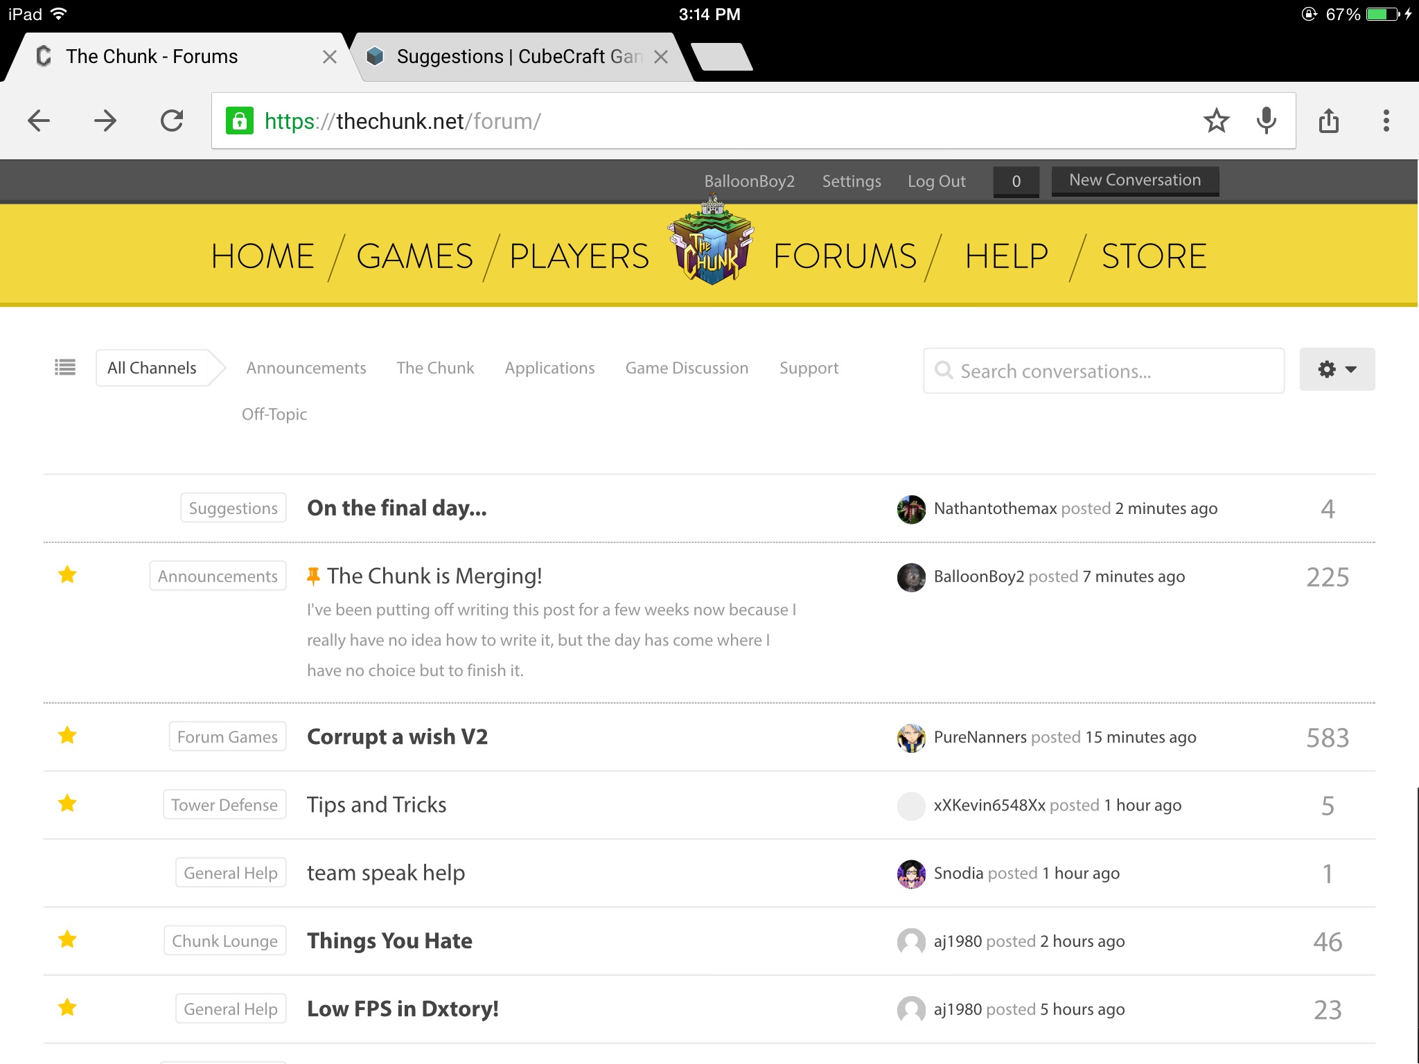Viewport: 1419px width, 1064px height.
Task: Open the On the final day... thread
Action: [397, 508]
